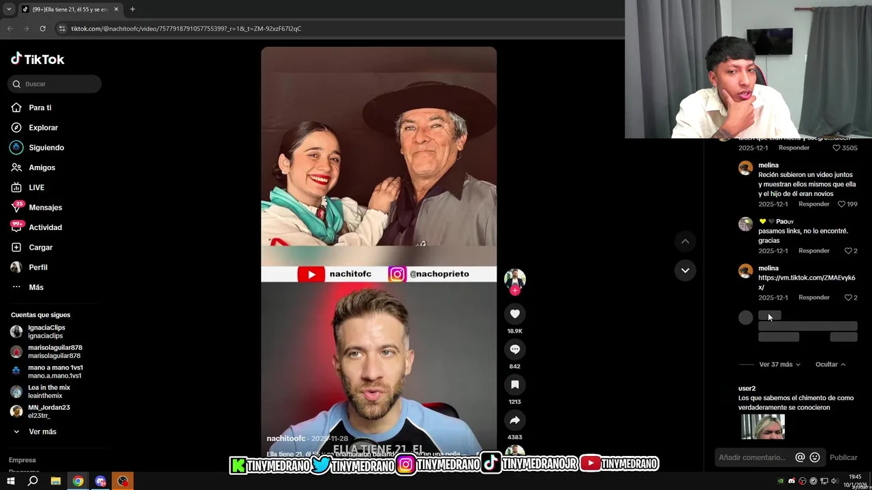
Task: Switch to Chrome in the taskbar
Action: click(78, 481)
